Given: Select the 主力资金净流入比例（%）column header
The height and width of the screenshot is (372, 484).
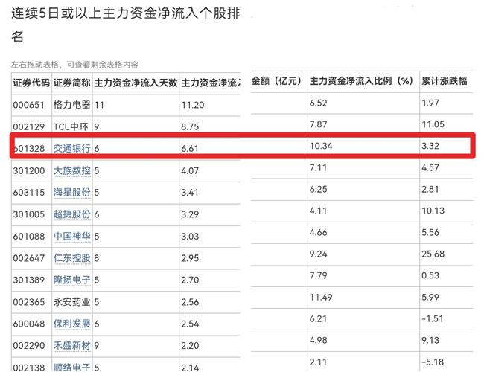Looking at the screenshot, I should coord(361,81).
